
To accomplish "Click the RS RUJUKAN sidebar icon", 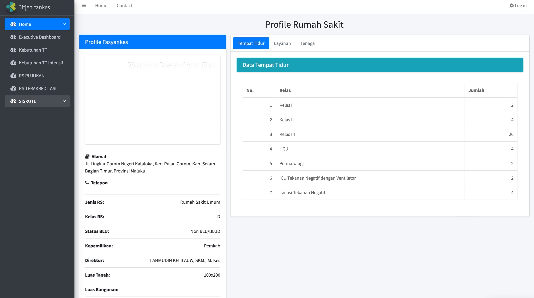I will click(x=13, y=76).
